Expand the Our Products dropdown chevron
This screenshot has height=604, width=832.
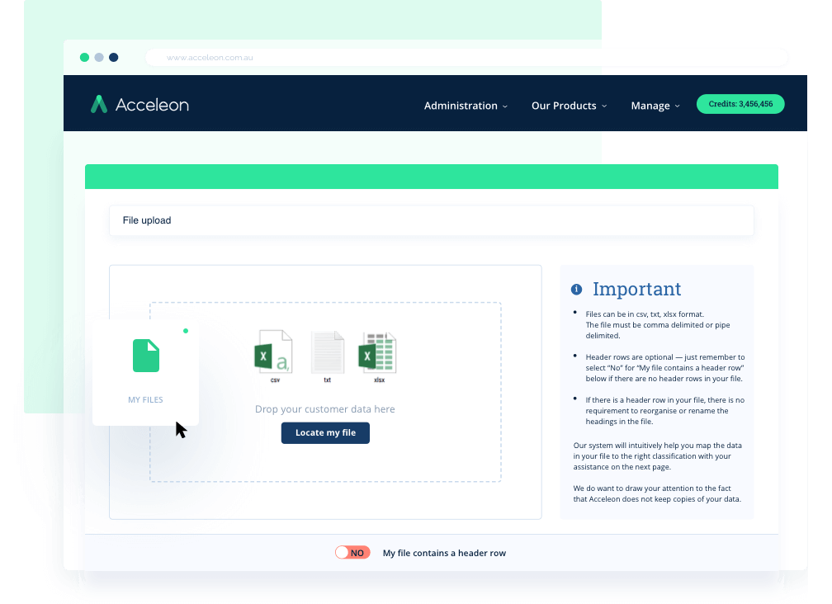(x=604, y=106)
